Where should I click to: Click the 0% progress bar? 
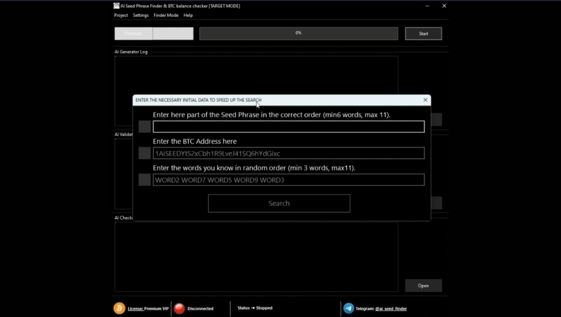point(299,33)
